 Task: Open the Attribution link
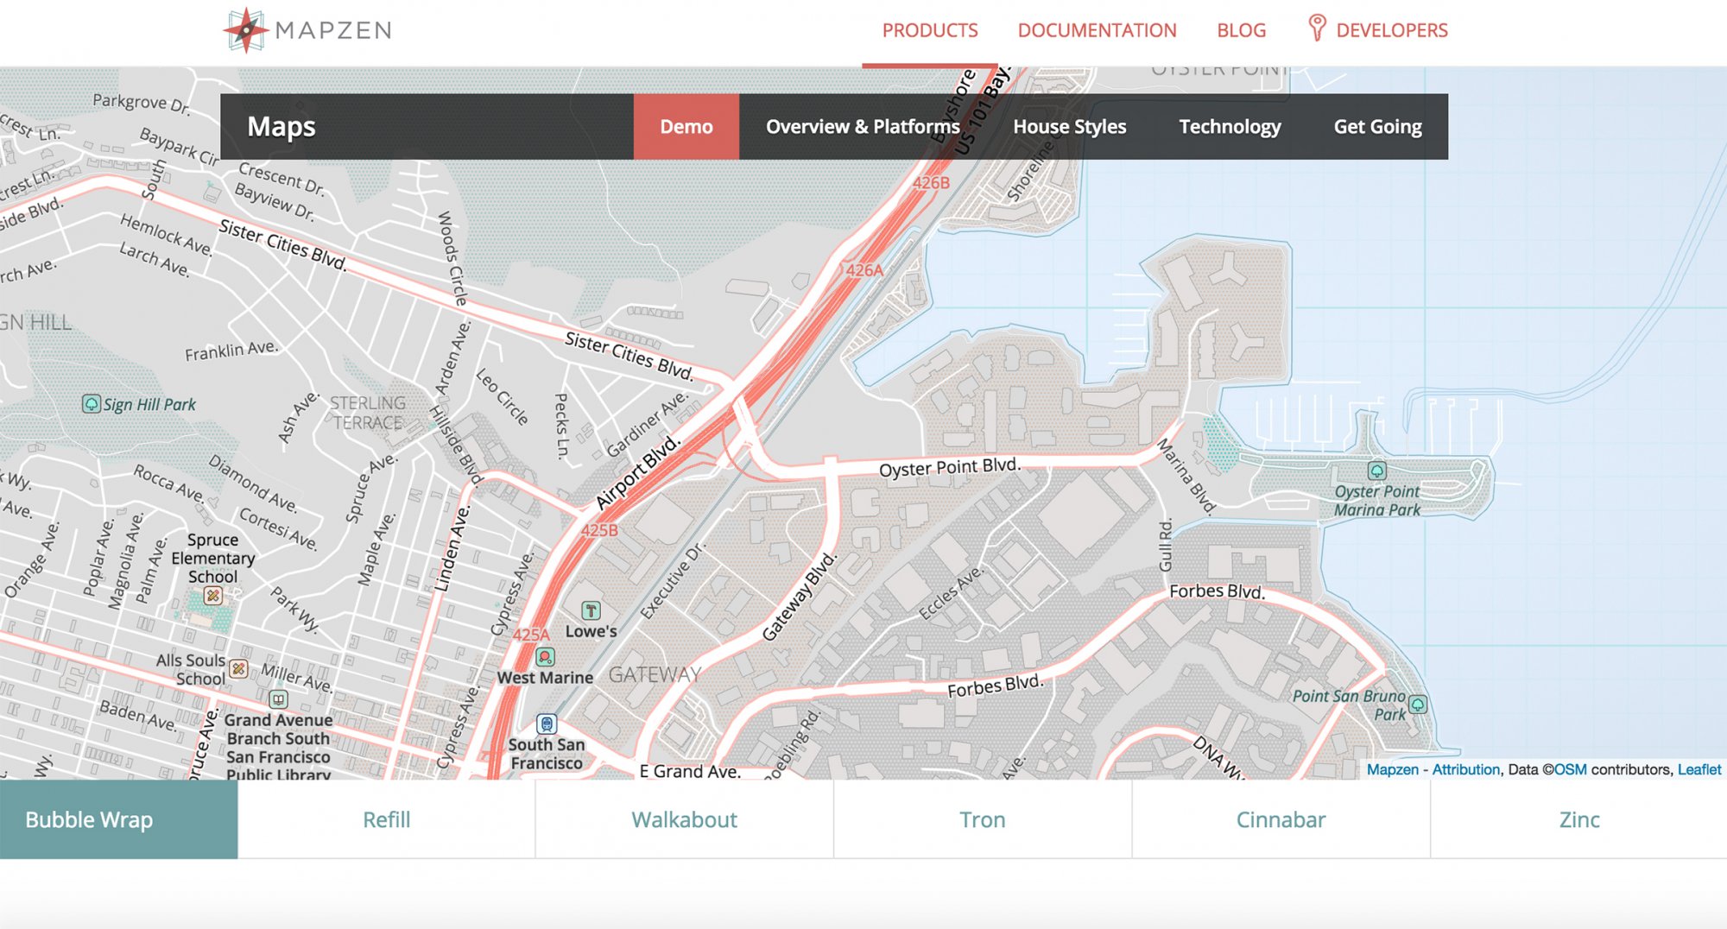[1465, 769]
